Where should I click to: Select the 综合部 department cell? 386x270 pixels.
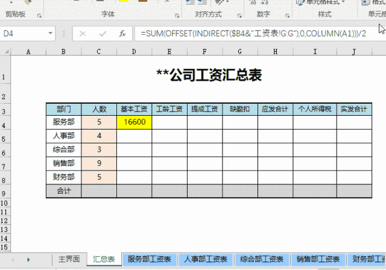point(63,149)
